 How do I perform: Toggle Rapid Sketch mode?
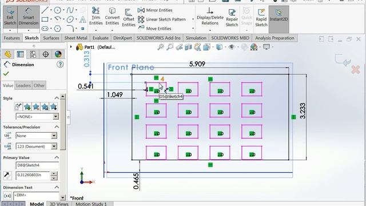click(x=261, y=18)
